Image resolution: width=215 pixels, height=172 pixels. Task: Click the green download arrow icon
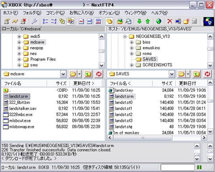point(139,21)
